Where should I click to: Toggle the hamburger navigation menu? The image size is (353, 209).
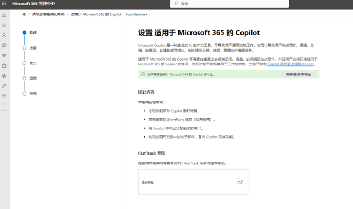[4, 15]
